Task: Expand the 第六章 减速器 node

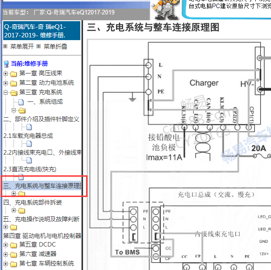Action: [x=5, y=255]
